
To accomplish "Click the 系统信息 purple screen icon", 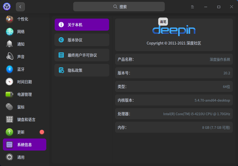I will tap(9, 145).
